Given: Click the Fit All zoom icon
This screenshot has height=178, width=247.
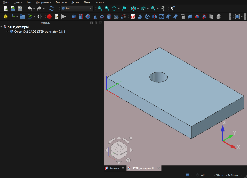Looking at the screenshot, I should (x=100, y=8).
